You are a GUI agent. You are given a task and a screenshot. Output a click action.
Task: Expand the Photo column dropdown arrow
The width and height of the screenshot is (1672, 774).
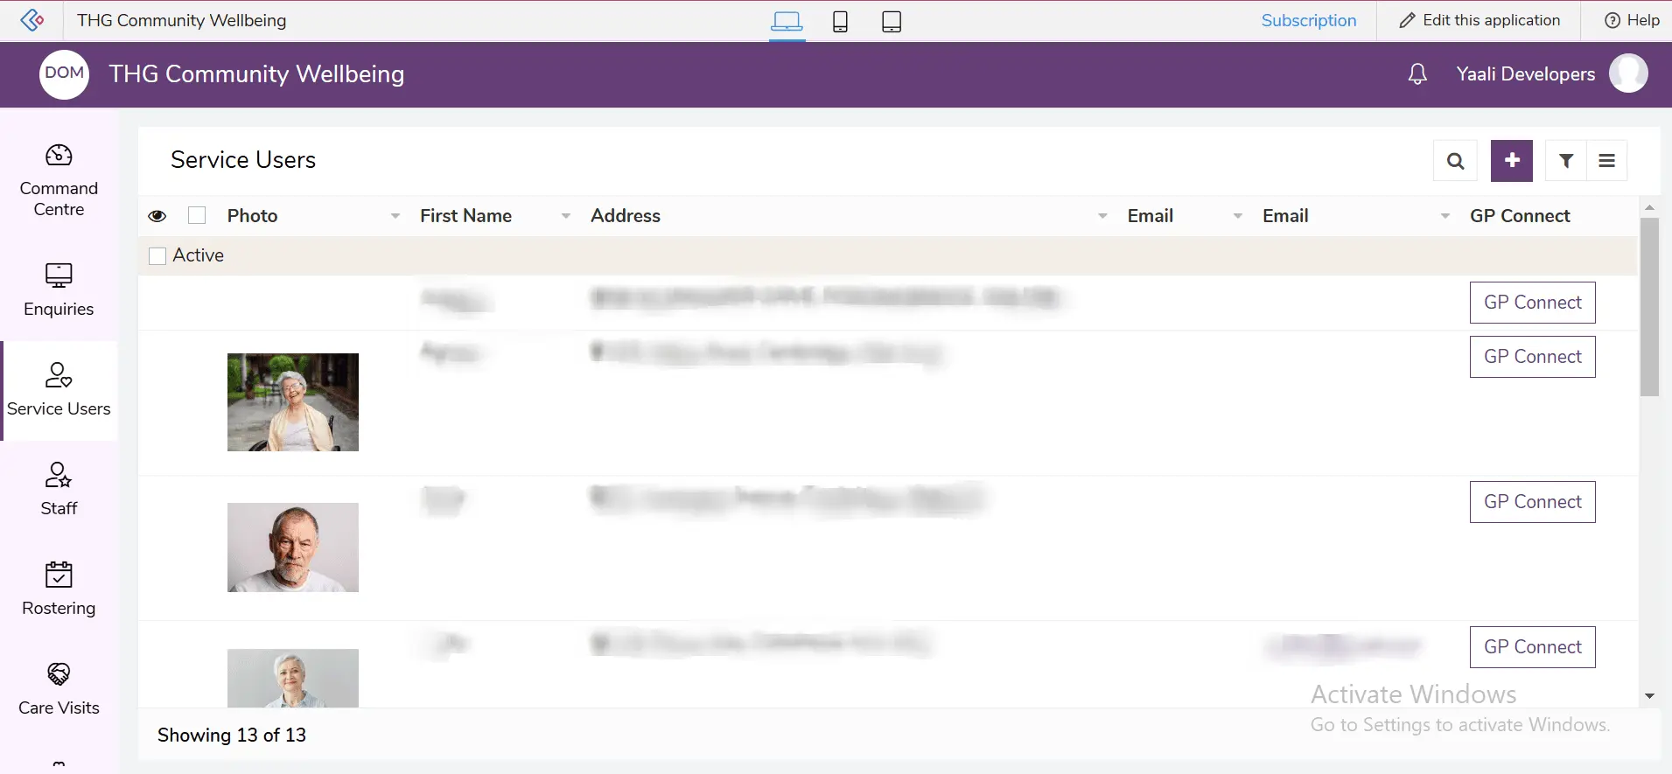395,216
